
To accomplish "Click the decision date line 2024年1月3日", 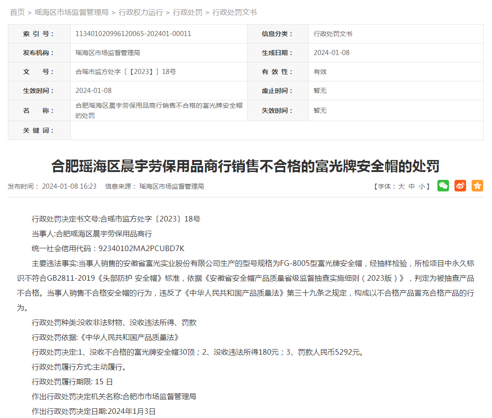I will pyautogui.click(x=94, y=412).
